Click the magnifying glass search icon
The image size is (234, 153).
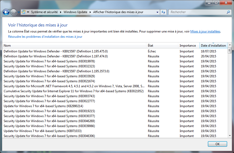click(x=228, y=12)
